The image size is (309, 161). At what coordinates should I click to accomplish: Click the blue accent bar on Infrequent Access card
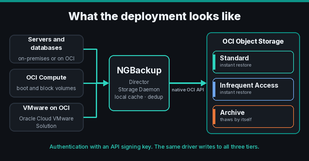click(214, 89)
